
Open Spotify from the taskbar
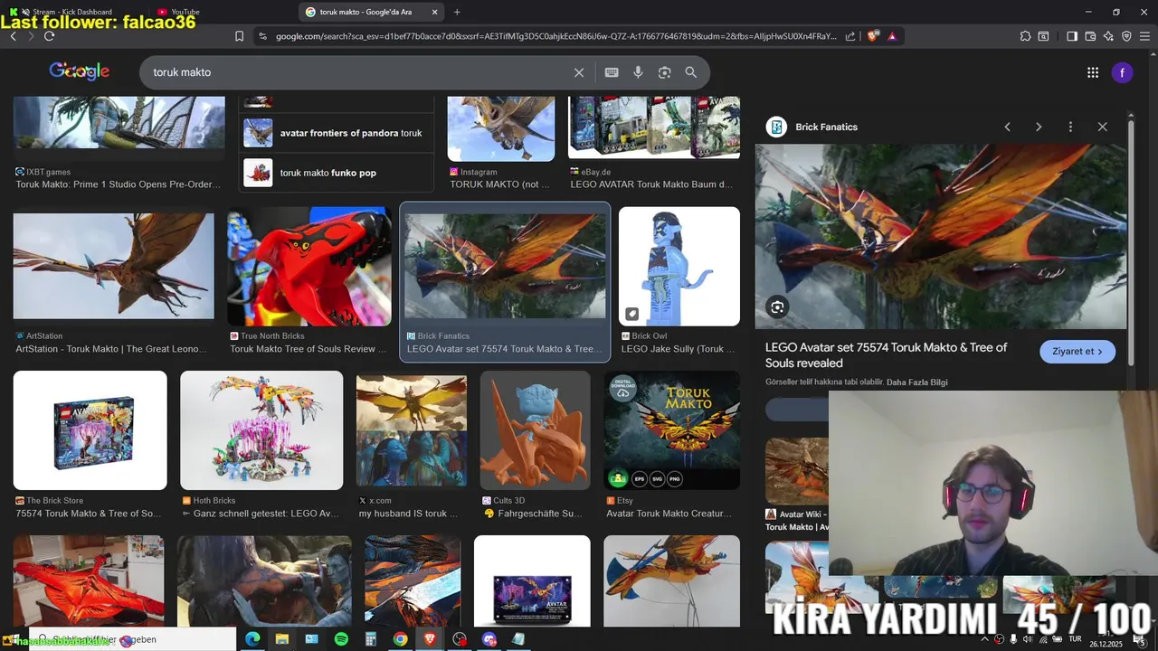click(x=341, y=639)
